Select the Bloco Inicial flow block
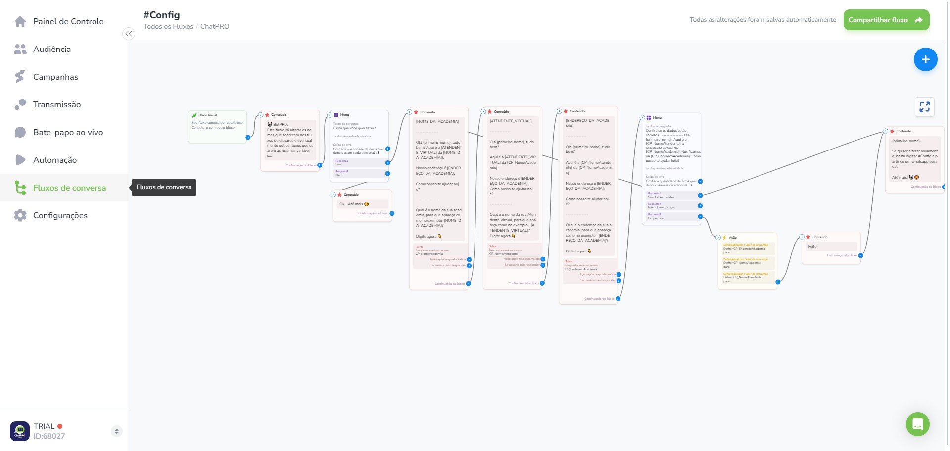950x451 pixels. pos(217,127)
